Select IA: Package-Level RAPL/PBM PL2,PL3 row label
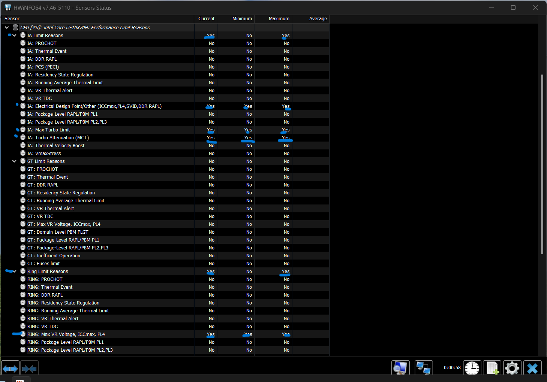This screenshot has width=547, height=382. tap(67, 122)
